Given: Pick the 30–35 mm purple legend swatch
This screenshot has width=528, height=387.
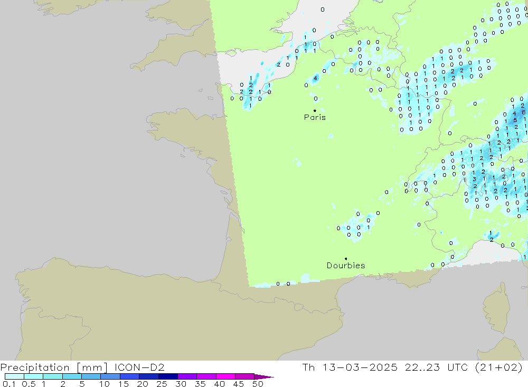Looking at the screenshot, I should (x=187, y=376).
